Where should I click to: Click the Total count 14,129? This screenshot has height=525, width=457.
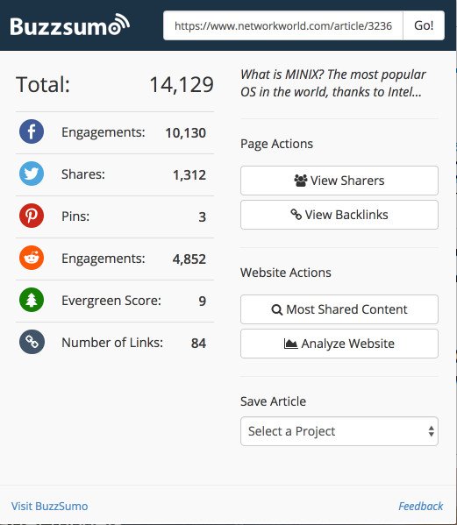coord(182,84)
